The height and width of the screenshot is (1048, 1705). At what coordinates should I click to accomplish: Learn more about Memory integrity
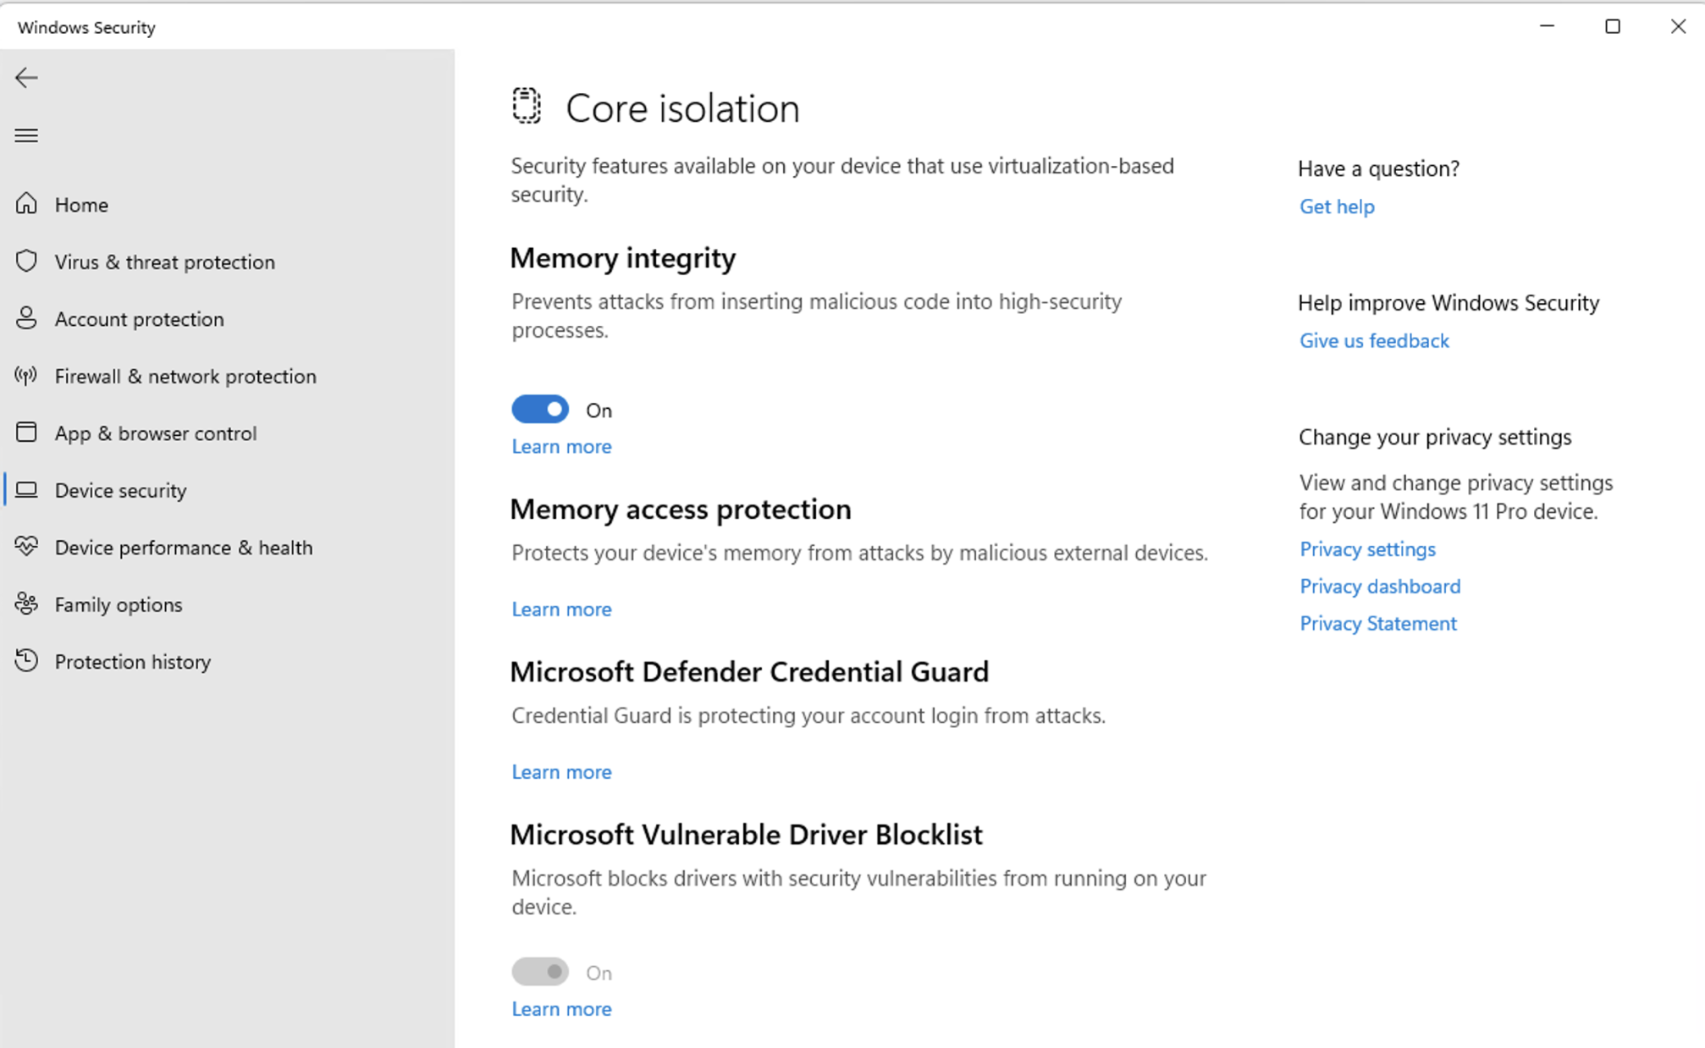(x=560, y=446)
